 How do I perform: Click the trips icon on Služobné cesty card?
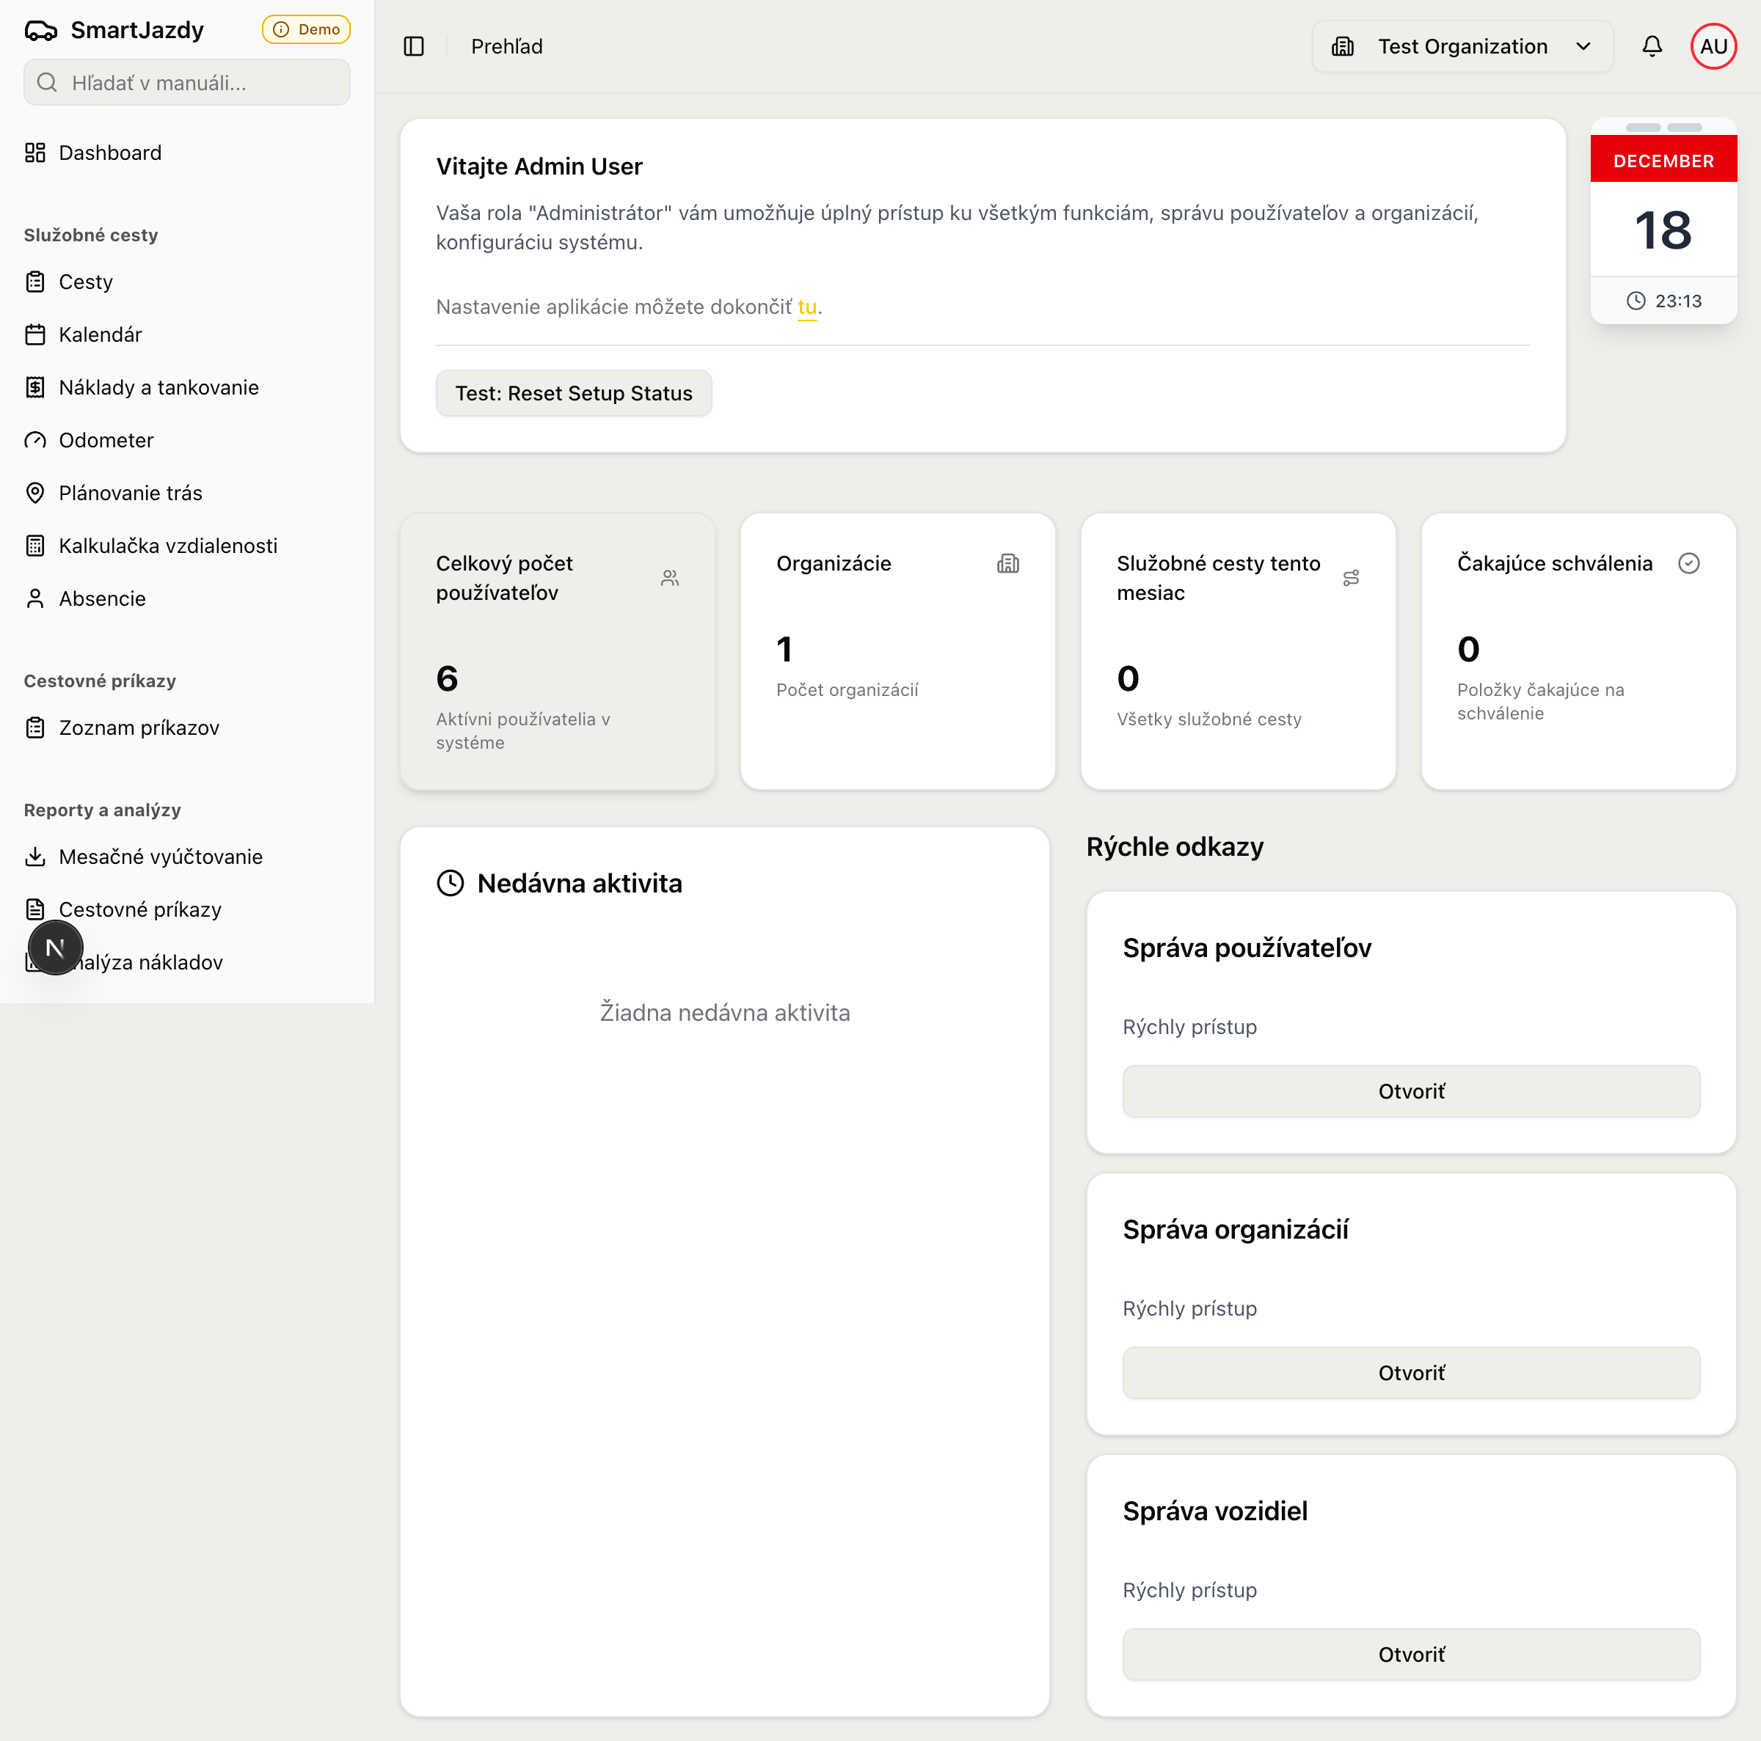pyautogui.click(x=1352, y=578)
